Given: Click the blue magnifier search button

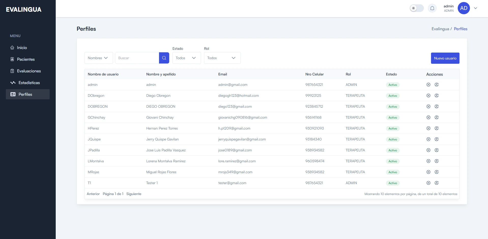Looking at the screenshot, I should click(x=164, y=58).
